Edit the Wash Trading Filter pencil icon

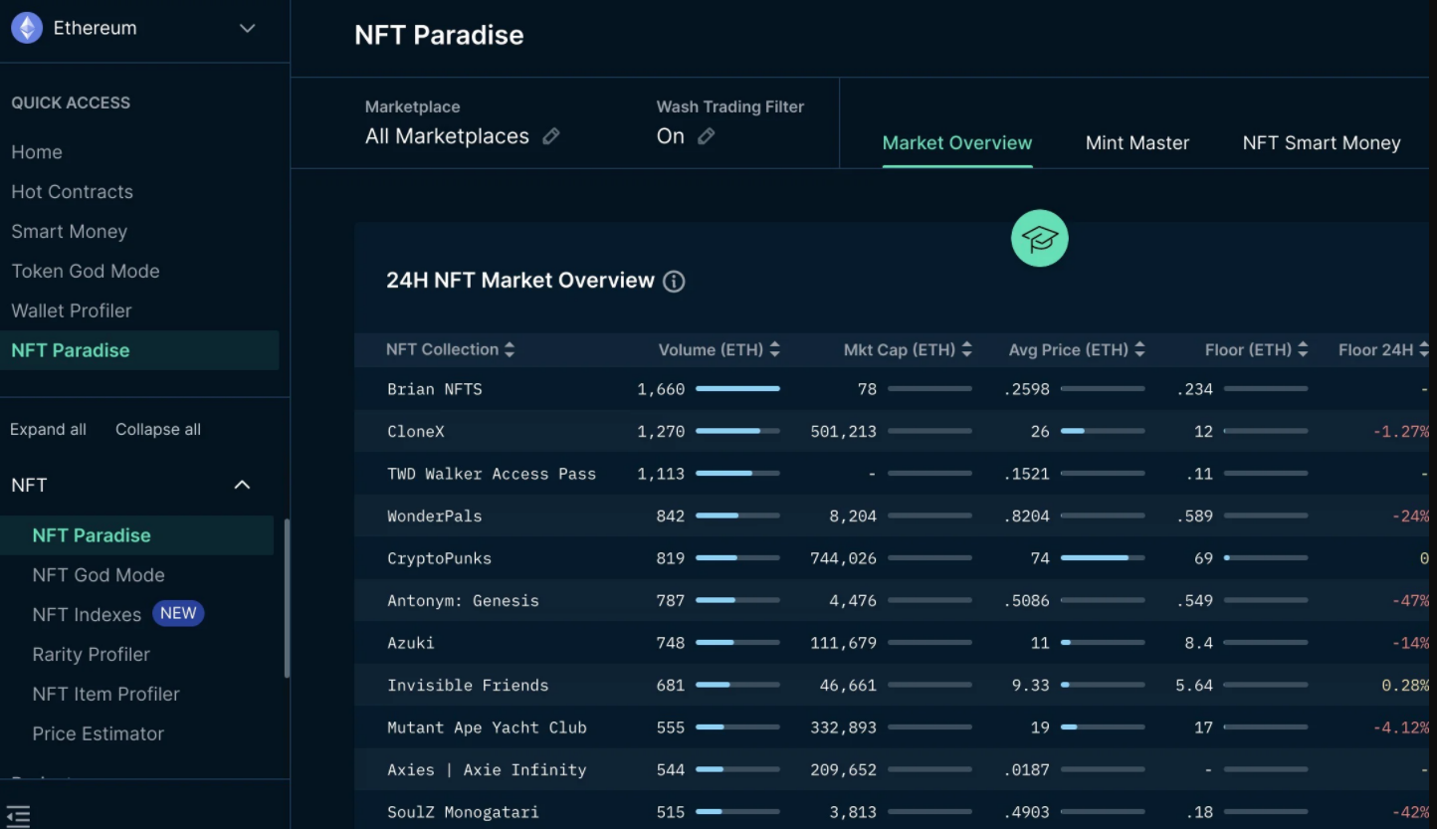point(707,136)
